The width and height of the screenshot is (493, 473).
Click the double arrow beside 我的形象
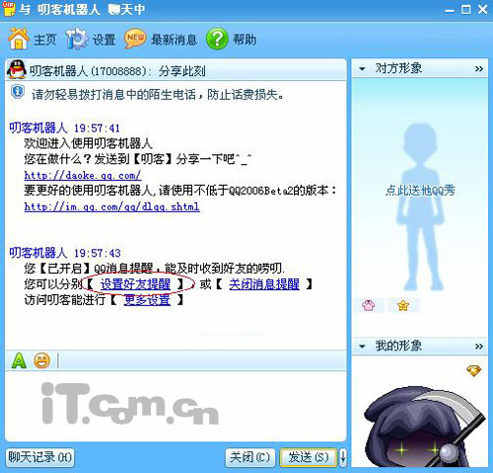(x=479, y=347)
